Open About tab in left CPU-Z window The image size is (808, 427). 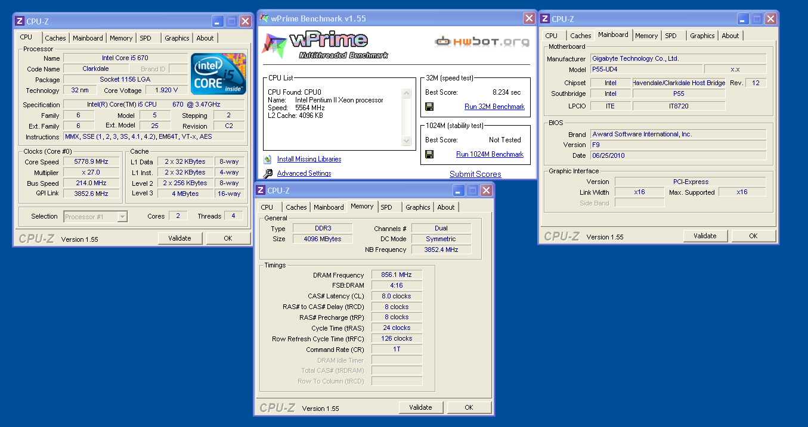(205, 38)
